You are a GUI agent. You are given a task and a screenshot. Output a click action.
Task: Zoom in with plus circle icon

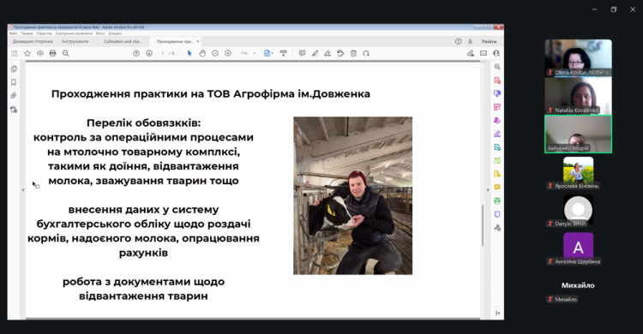point(228,53)
